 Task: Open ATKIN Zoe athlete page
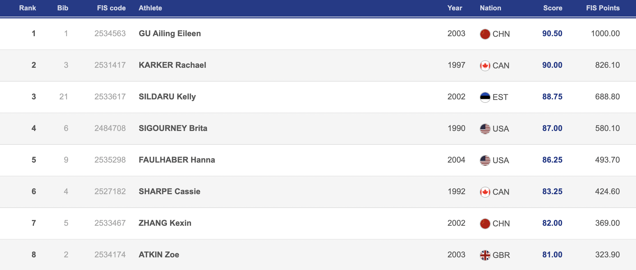[159, 255]
